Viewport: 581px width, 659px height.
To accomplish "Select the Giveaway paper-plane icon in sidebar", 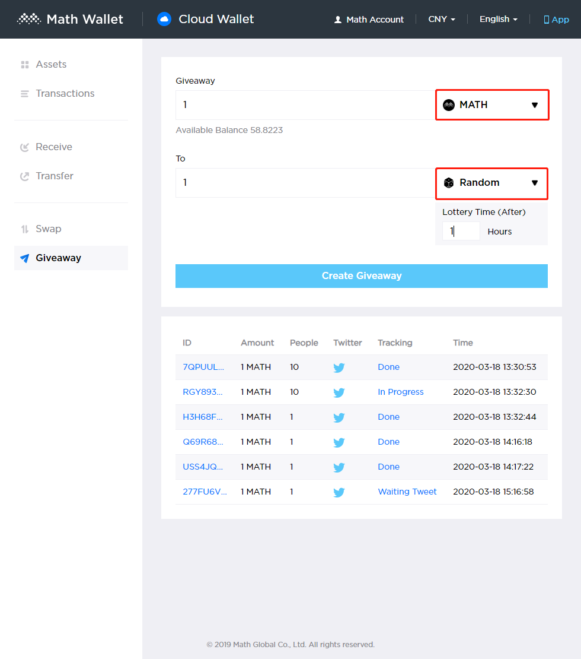I will [24, 258].
